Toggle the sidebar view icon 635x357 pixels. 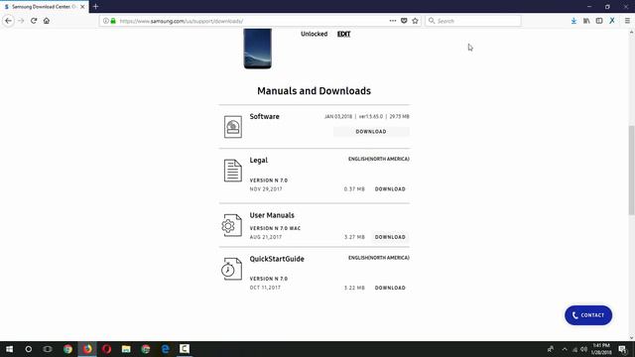tap(599, 21)
